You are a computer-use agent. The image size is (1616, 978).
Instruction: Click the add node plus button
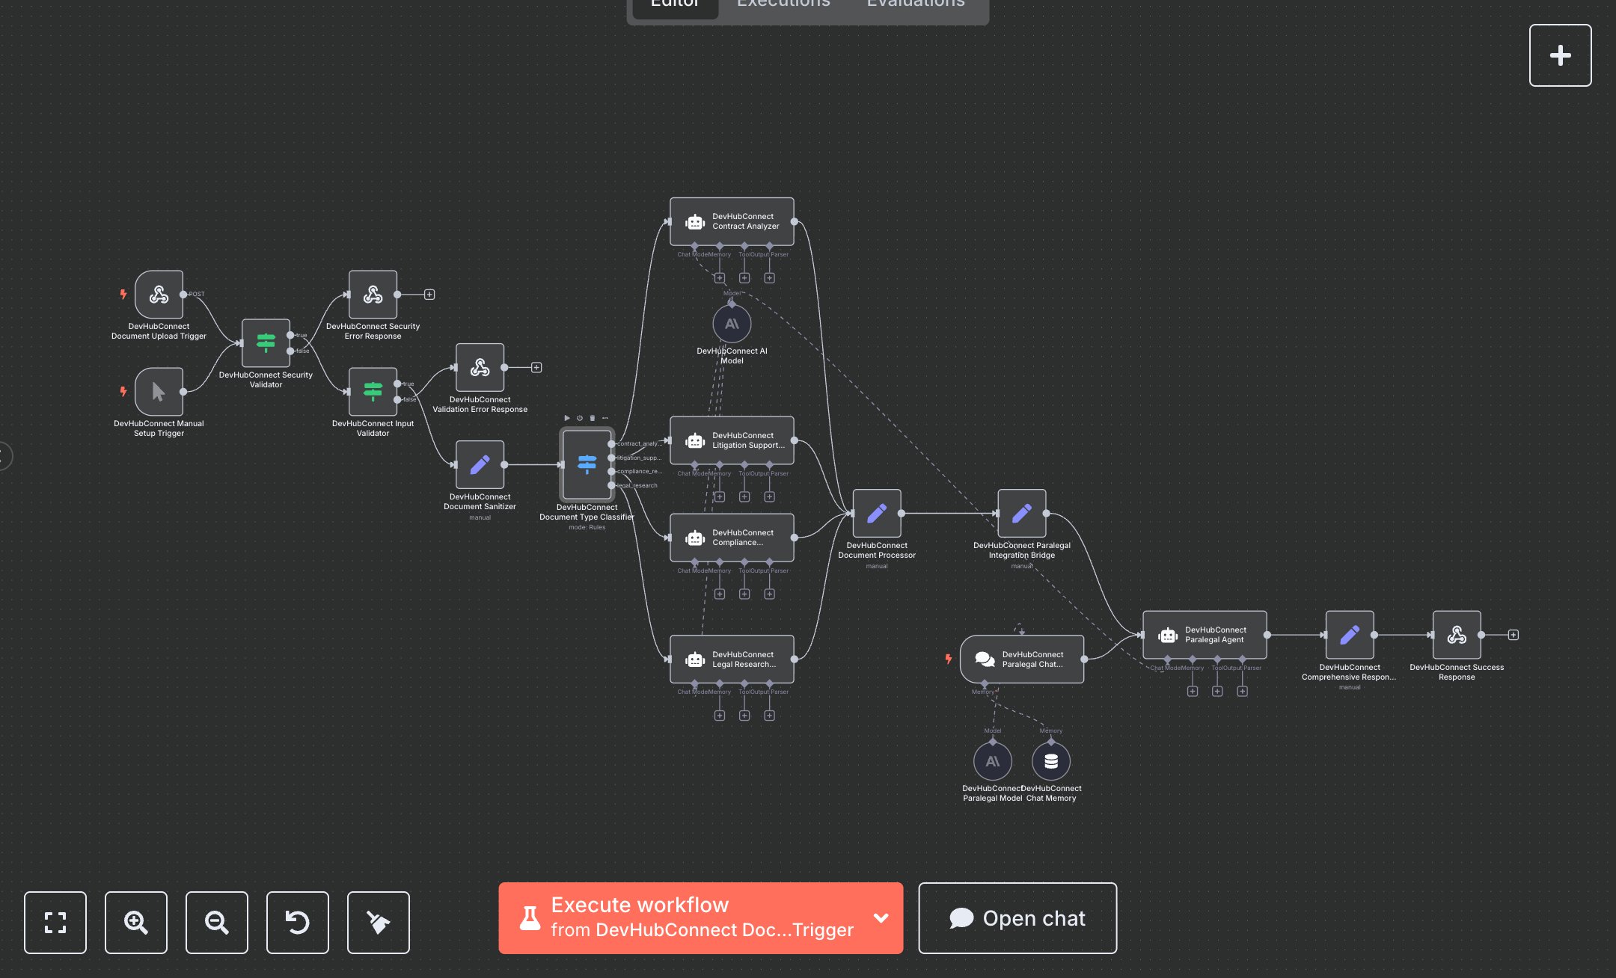point(1560,55)
